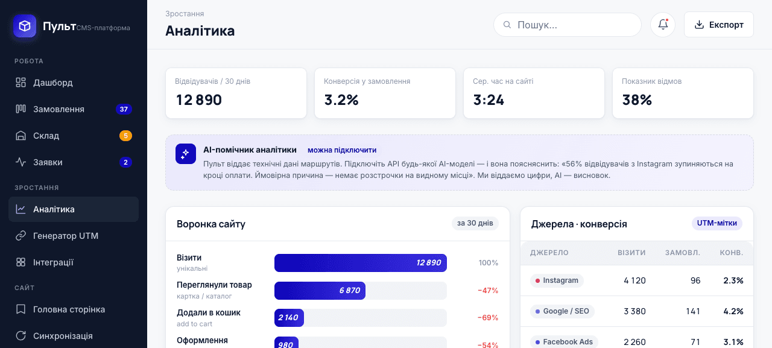Click the Пульт cube logo icon
Screen dimensions: 772x348
[x=25, y=26]
